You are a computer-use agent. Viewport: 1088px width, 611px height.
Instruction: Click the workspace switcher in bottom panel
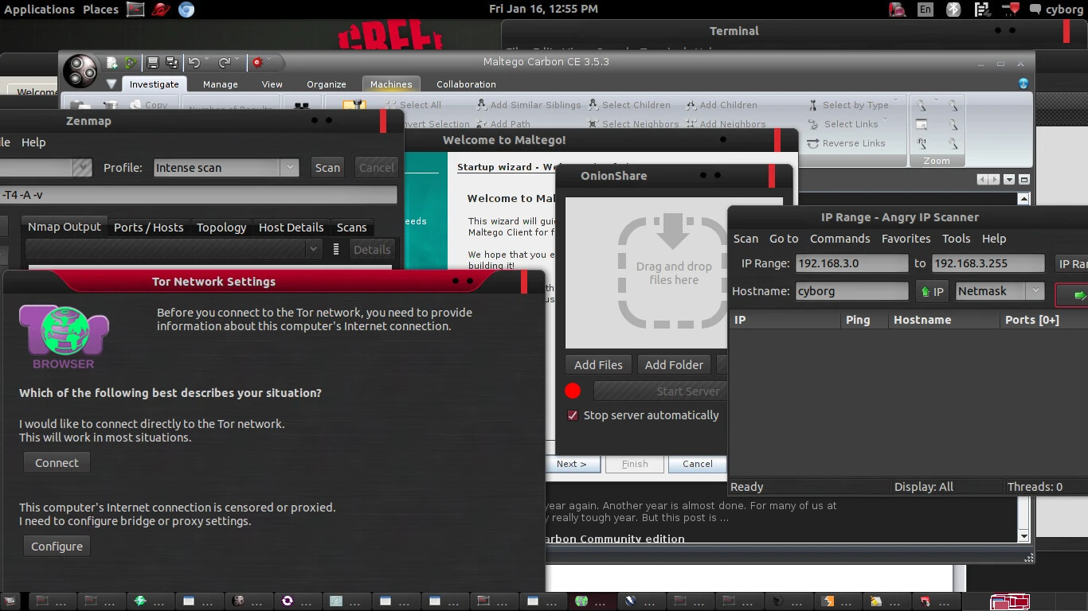[1010, 601]
